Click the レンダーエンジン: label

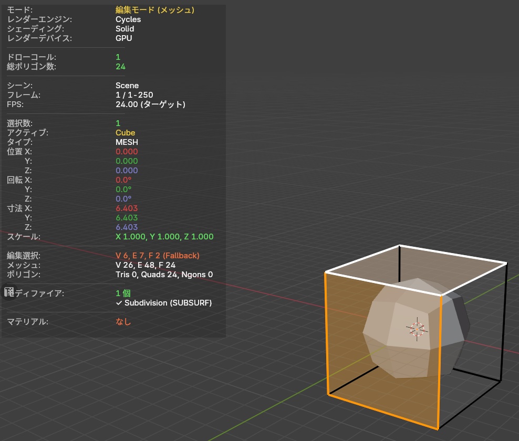pyautogui.click(x=39, y=19)
